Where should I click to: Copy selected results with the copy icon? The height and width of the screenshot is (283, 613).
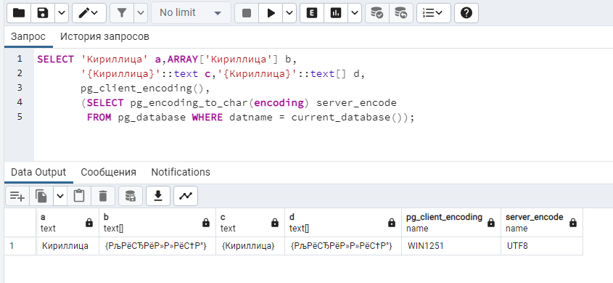(41, 196)
